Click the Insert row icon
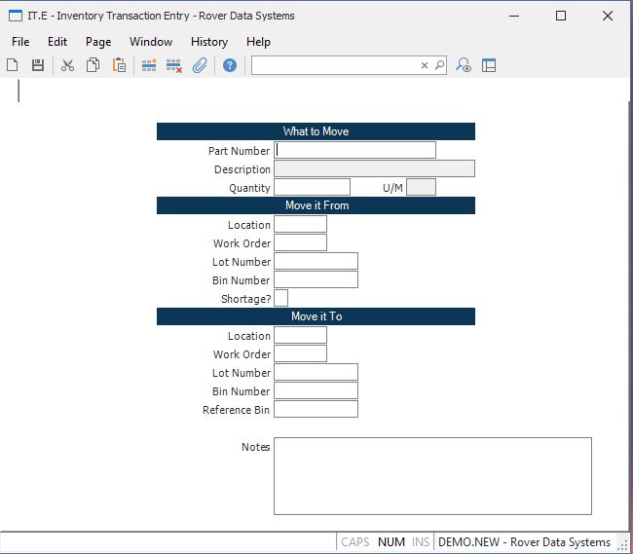 [149, 65]
